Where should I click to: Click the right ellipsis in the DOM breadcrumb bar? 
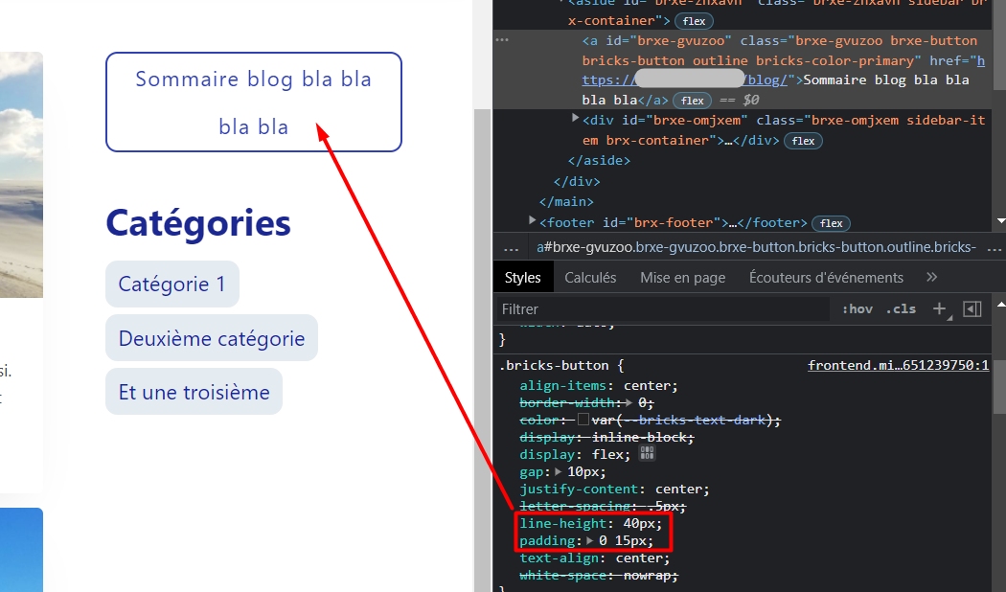point(994,248)
